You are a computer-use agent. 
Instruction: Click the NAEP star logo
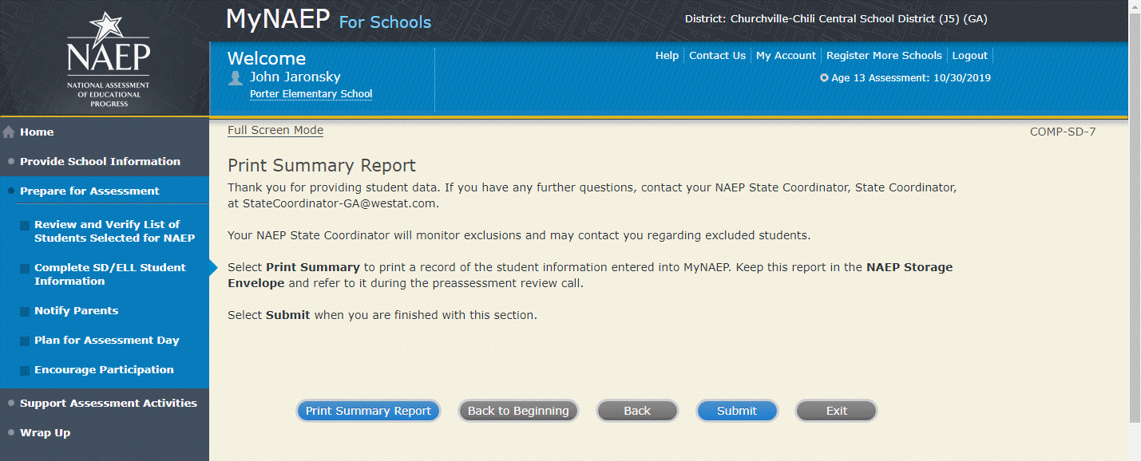click(x=108, y=58)
